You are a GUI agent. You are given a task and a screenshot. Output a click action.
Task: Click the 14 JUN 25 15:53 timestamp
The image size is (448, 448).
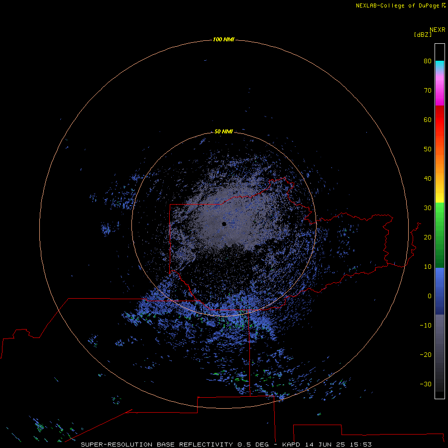(338, 445)
